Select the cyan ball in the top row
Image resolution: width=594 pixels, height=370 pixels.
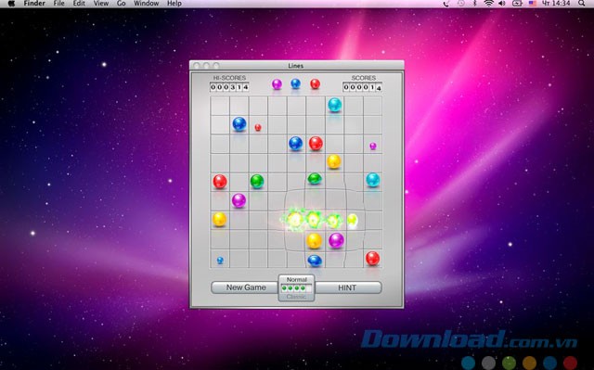tap(334, 105)
